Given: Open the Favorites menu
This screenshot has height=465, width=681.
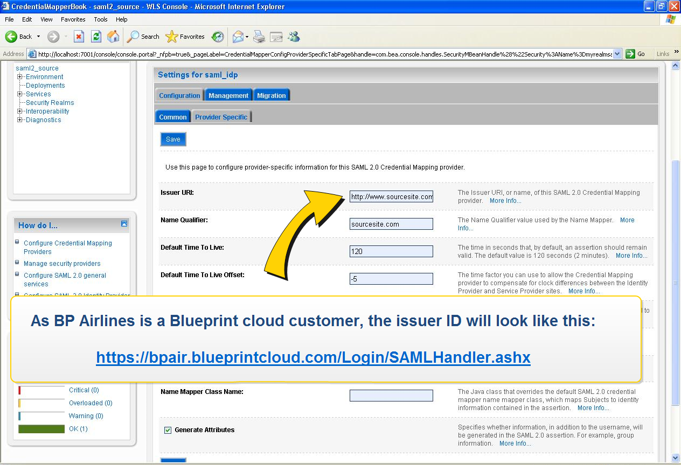Looking at the screenshot, I should pyautogui.click(x=73, y=19).
